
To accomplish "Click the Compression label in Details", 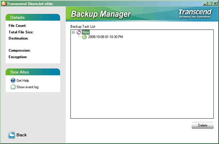I will point(20,50).
